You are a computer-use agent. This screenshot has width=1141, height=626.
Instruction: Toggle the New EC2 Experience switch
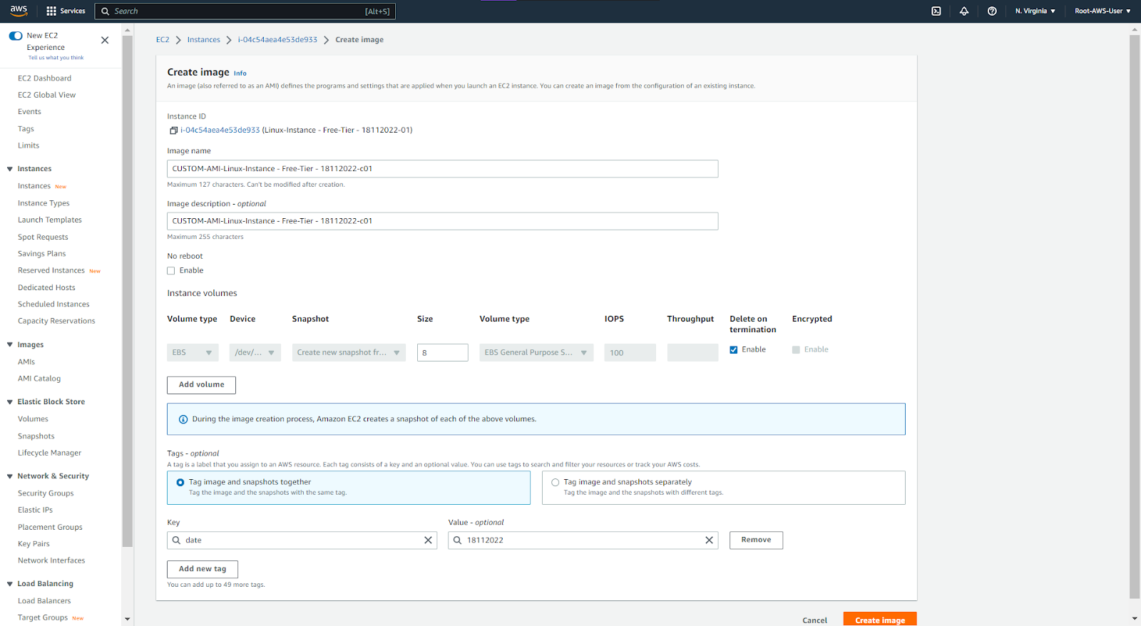[x=16, y=36]
